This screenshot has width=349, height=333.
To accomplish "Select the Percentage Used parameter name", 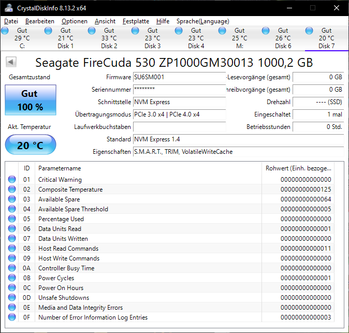I will 61,219.
